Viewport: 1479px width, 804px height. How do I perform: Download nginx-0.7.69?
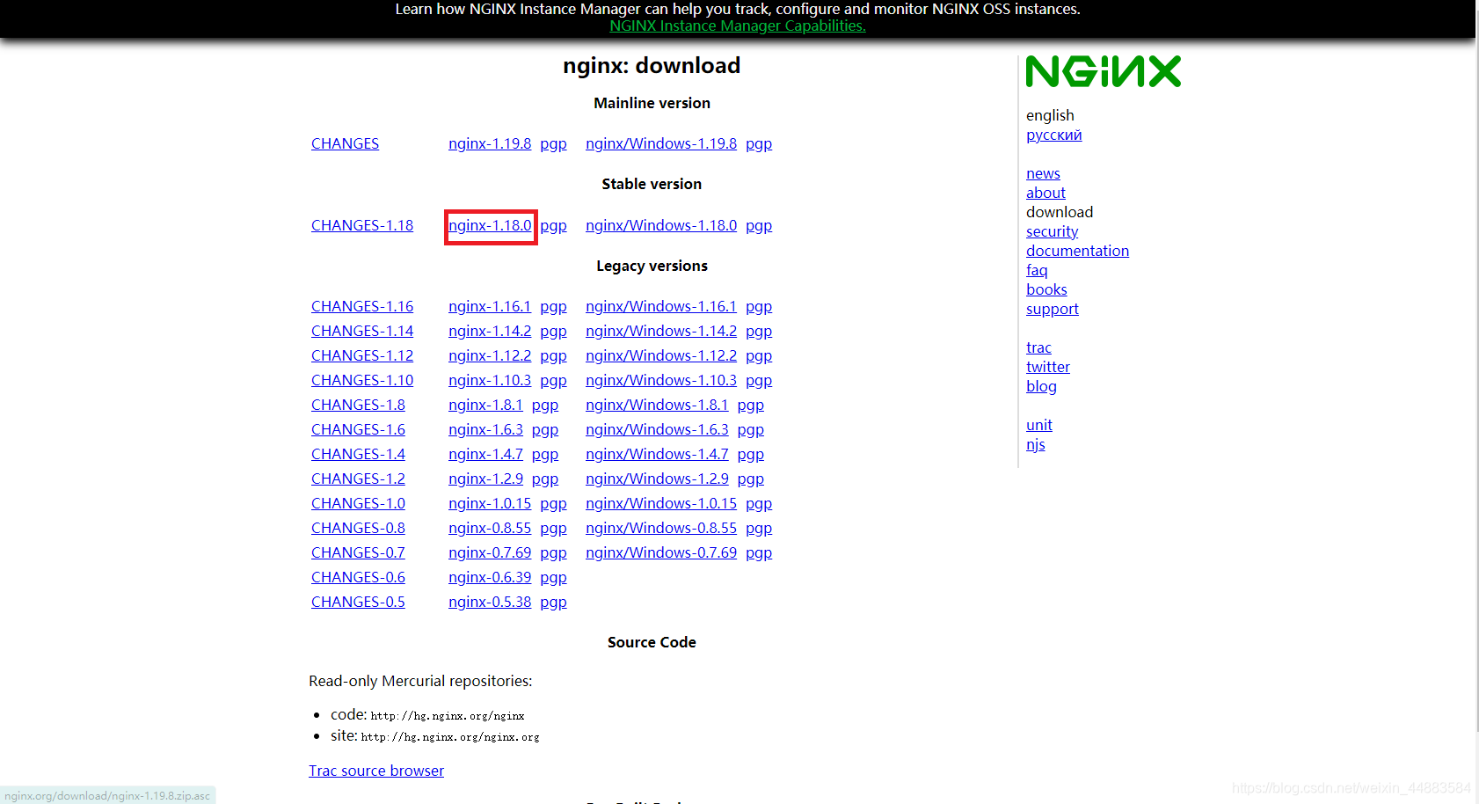pos(490,552)
